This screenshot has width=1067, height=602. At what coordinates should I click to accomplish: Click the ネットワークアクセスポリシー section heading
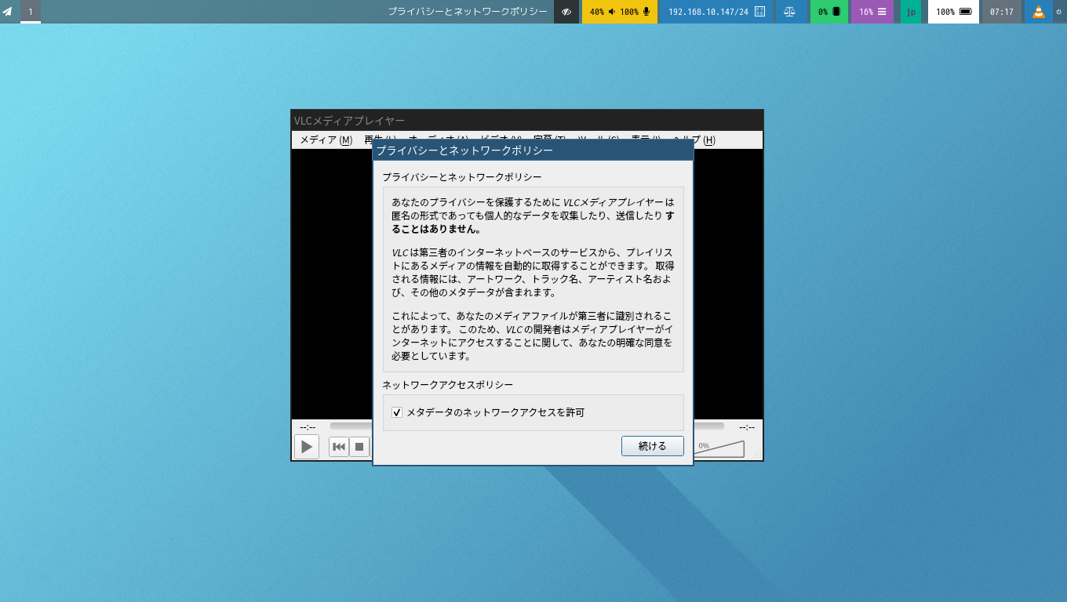[447, 385]
